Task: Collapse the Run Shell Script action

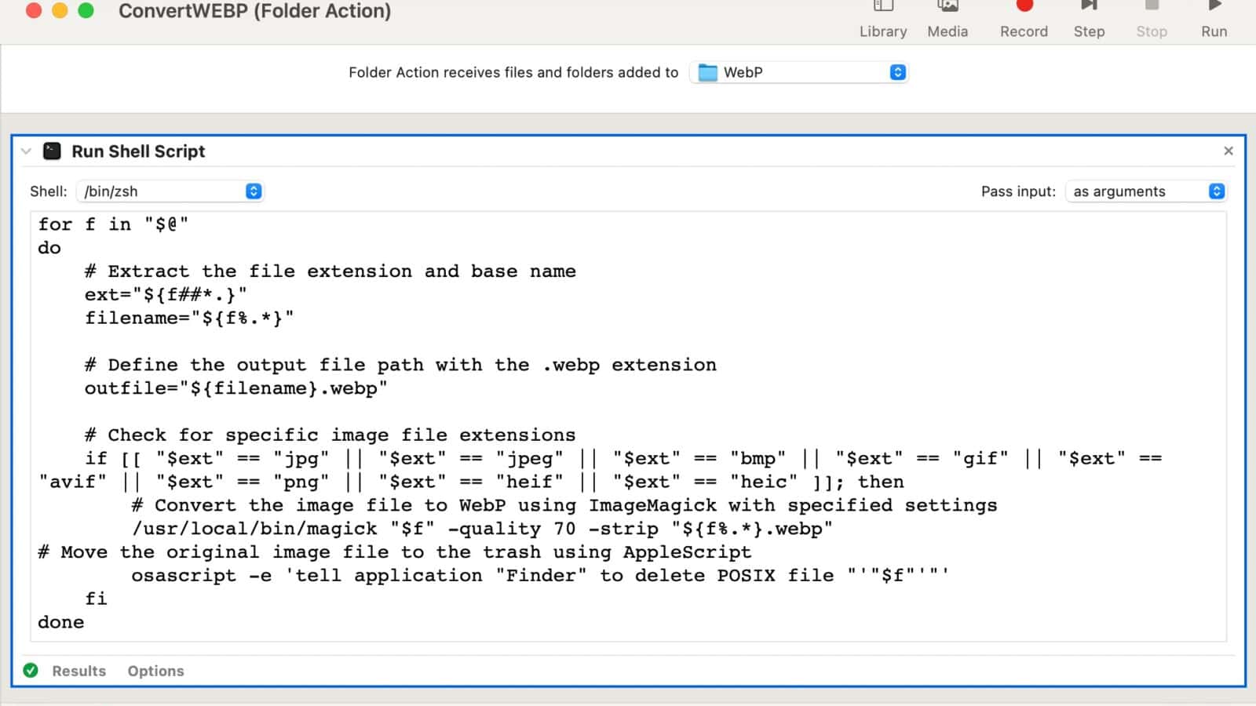Action: [x=25, y=151]
